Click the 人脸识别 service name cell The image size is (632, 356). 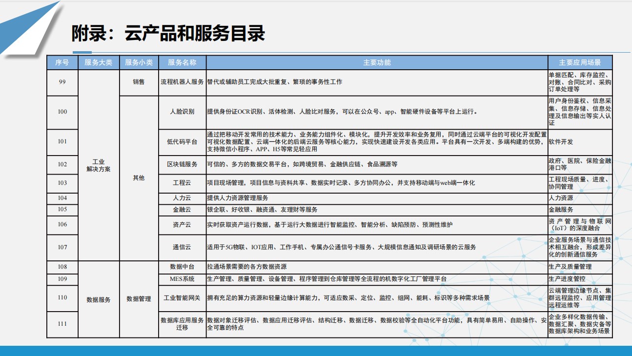click(x=182, y=112)
